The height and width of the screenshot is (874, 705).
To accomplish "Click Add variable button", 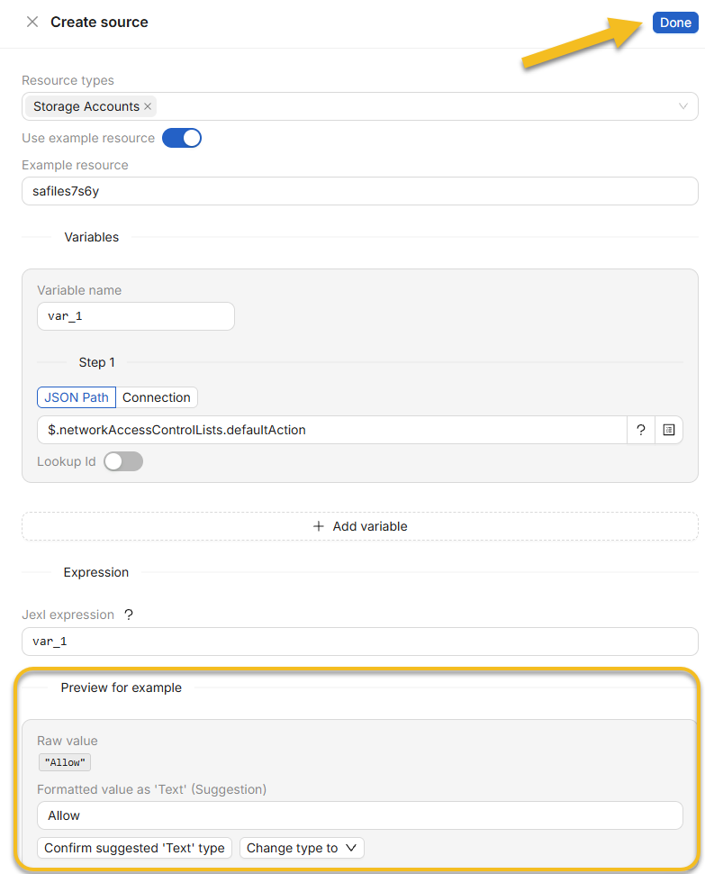I will 360,526.
